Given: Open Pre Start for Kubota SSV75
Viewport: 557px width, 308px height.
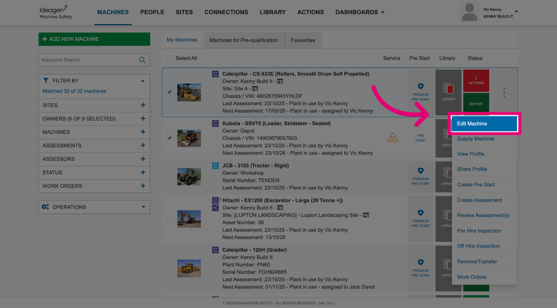Looking at the screenshot, I should click(421, 138).
